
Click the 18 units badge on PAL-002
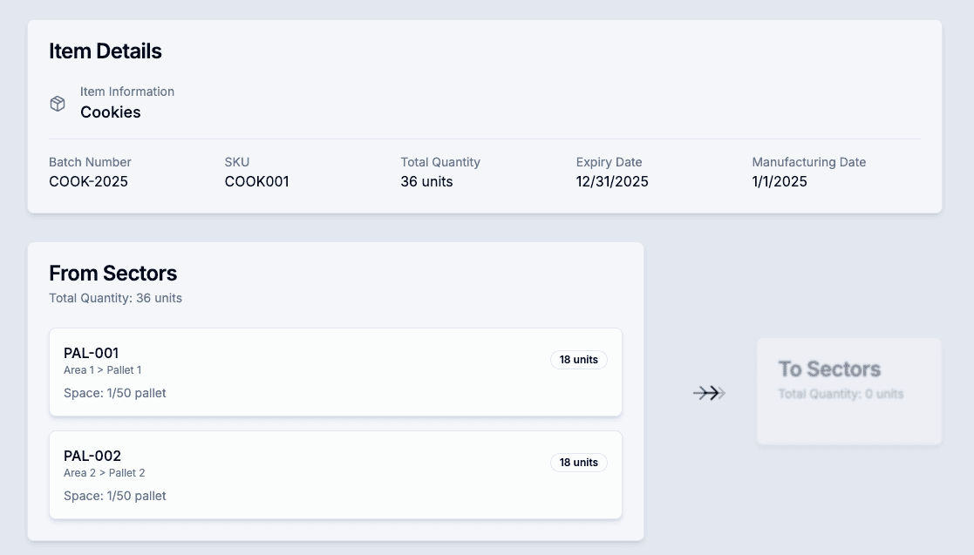click(x=578, y=463)
